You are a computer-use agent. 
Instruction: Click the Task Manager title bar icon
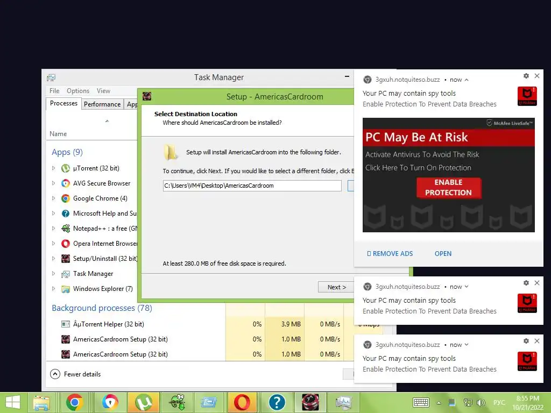click(51, 77)
